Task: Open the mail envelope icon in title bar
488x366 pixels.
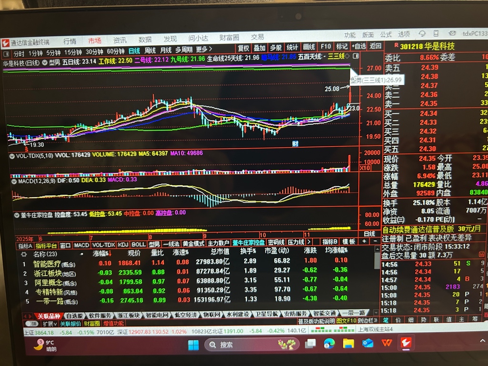Action: (452, 33)
